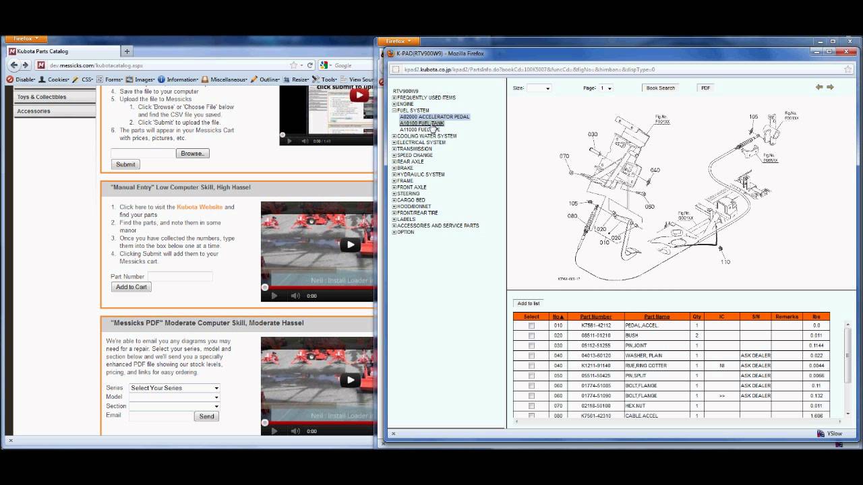
Task: Check the box for BUSH part 08511-01210
Action: click(531, 335)
